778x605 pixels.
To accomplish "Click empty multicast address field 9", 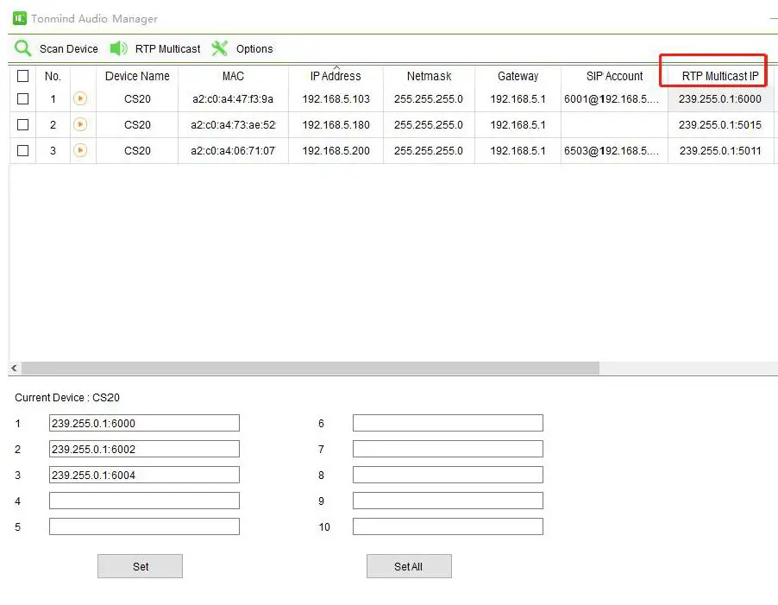I will point(448,501).
